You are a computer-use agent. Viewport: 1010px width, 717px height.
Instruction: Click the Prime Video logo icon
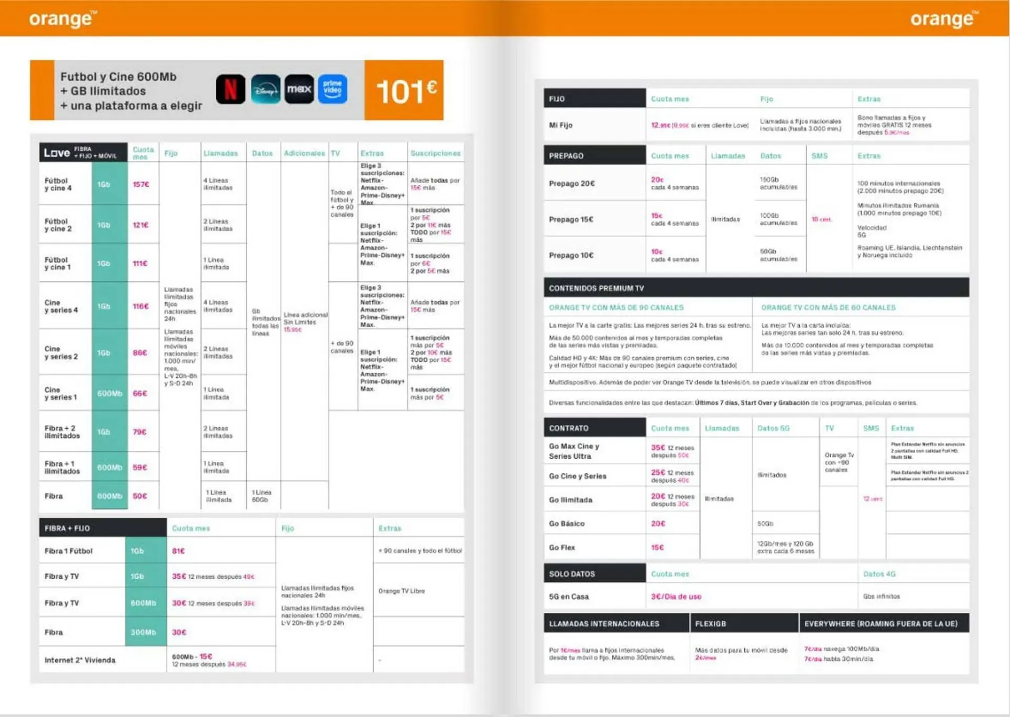332,89
